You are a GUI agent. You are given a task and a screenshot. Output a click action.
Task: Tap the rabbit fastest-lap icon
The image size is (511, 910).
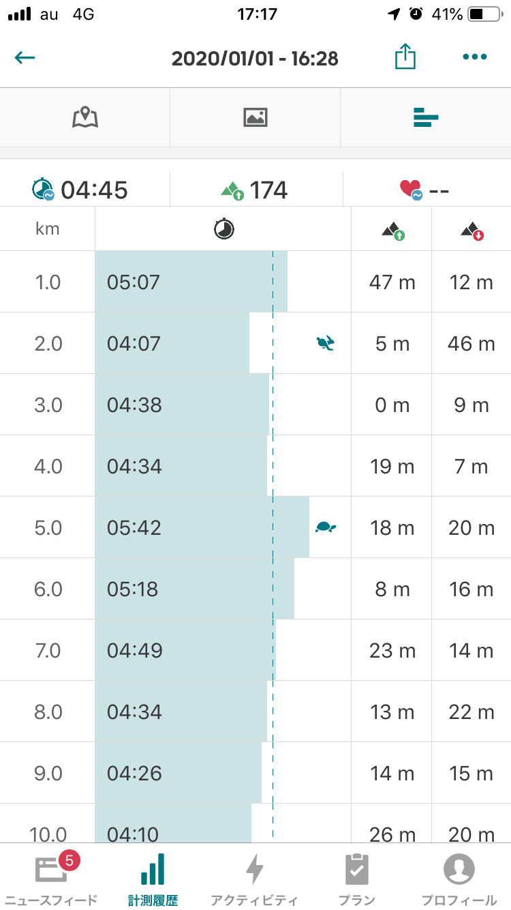pyautogui.click(x=326, y=343)
